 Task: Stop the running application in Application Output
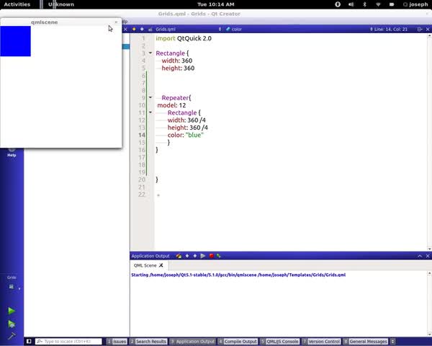point(211,256)
